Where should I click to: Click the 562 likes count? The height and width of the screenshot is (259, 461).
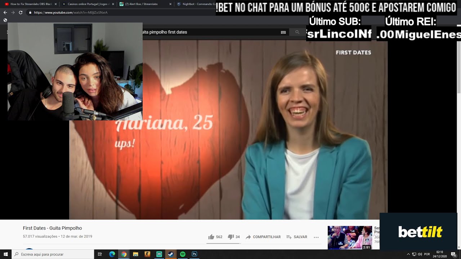click(x=219, y=237)
